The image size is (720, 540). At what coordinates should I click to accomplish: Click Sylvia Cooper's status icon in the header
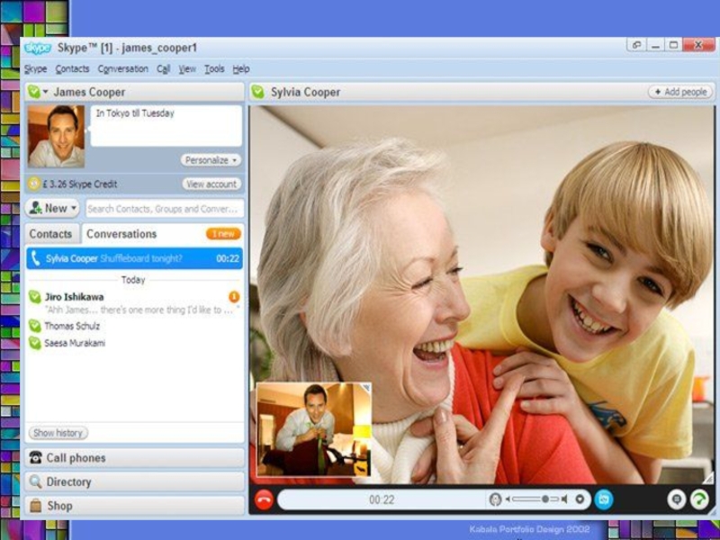pos(257,92)
